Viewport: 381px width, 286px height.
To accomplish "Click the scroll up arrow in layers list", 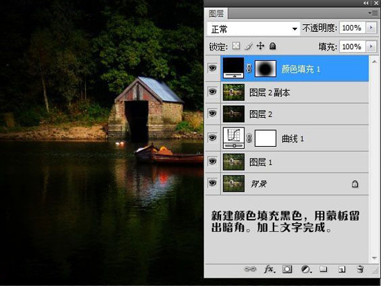I will 374,62.
